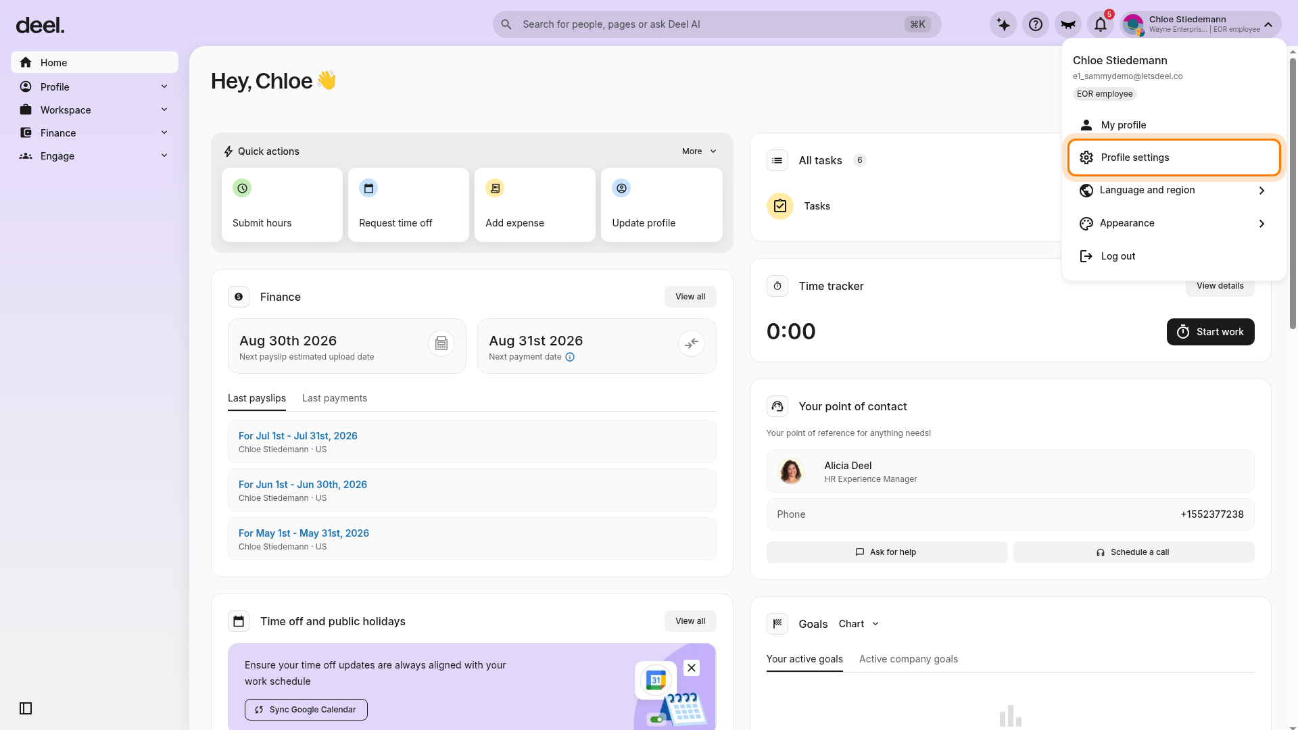This screenshot has height=730, width=1298.
Task: Choose Log out from account menu
Action: pyautogui.click(x=1174, y=256)
